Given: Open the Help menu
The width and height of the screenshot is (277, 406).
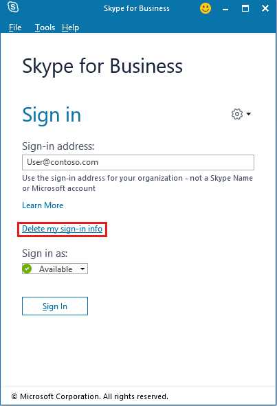Looking at the screenshot, I should pyautogui.click(x=70, y=27).
